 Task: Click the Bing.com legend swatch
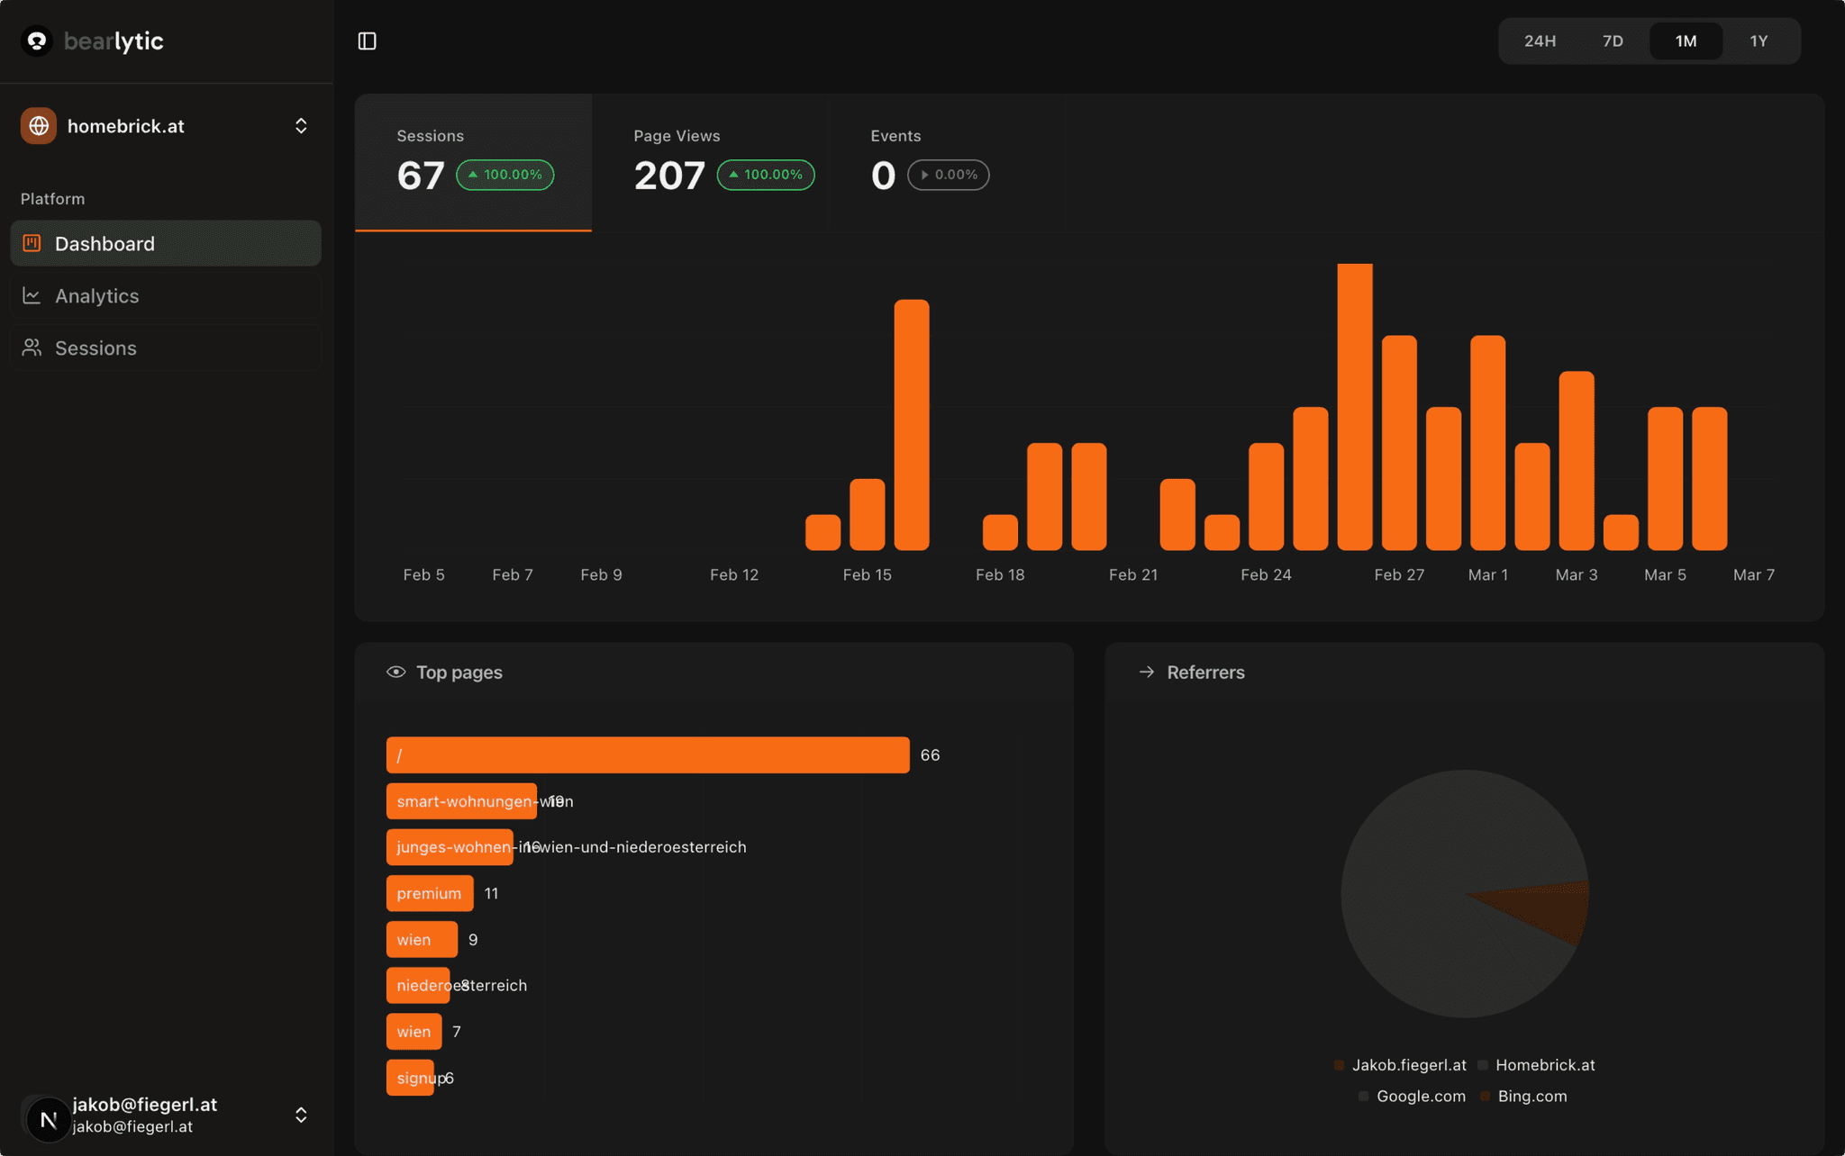tap(1485, 1096)
